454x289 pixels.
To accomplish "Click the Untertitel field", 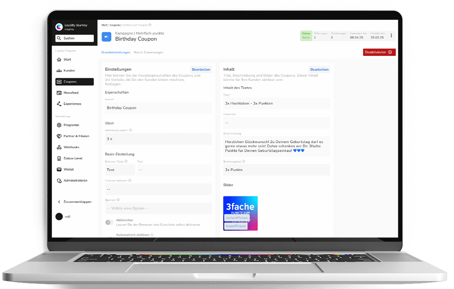I will [276, 123].
